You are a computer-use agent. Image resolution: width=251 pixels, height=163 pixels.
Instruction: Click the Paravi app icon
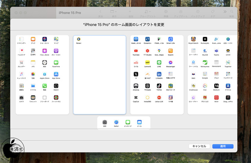(78, 39)
